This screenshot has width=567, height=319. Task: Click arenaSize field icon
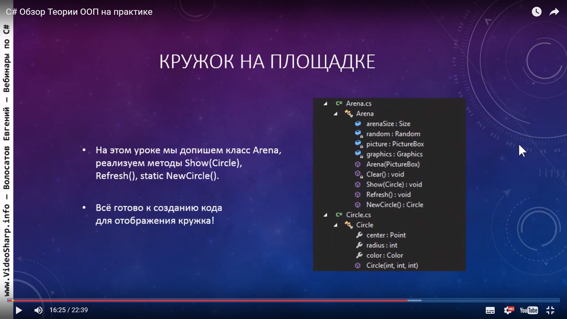(358, 123)
